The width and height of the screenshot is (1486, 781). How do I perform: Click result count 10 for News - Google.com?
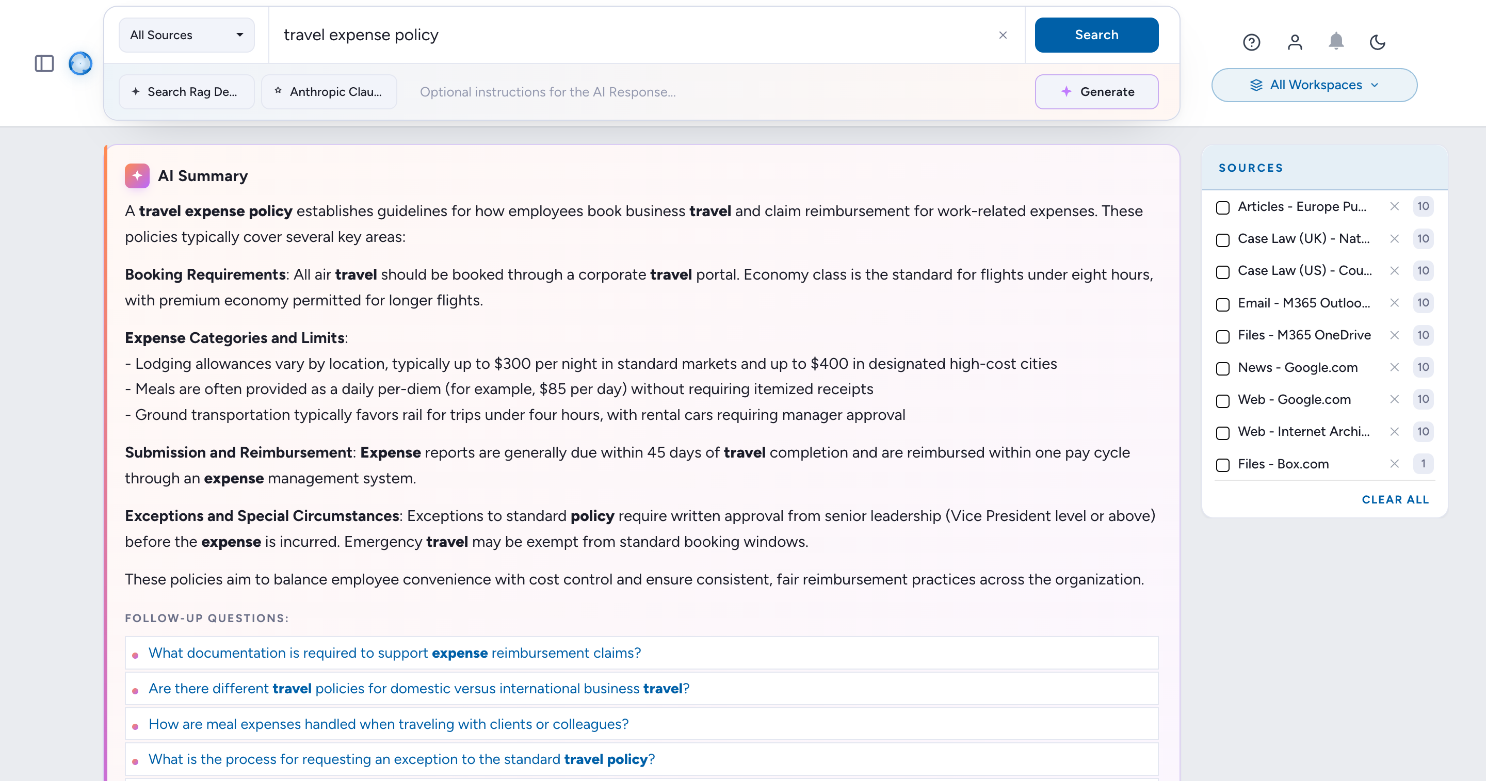1423,367
